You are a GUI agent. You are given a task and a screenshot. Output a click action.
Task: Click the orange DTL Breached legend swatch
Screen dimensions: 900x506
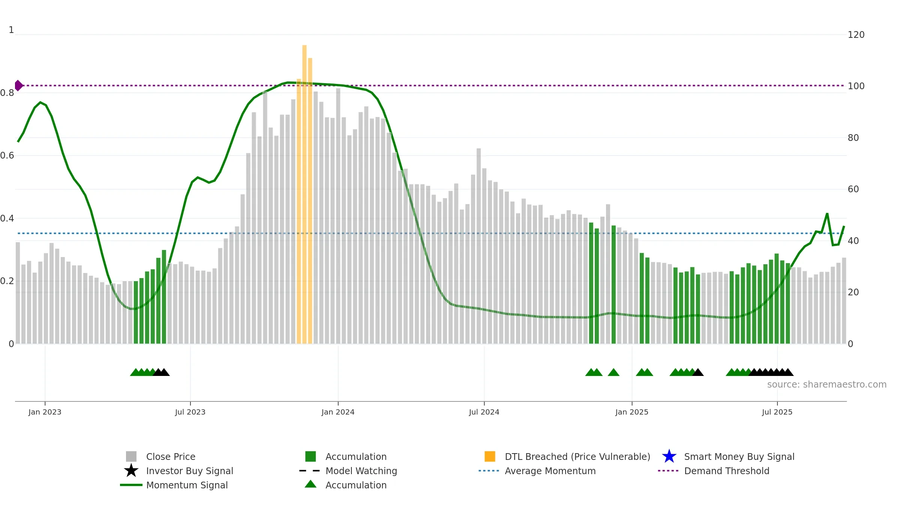(490, 457)
